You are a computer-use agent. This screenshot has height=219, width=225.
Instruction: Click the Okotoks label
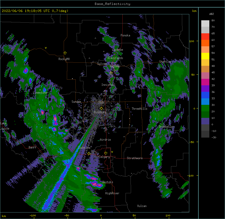pos(108,182)
